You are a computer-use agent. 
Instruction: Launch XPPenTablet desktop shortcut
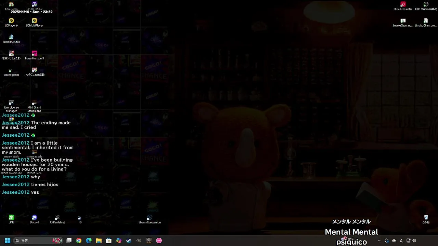click(x=57, y=219)
